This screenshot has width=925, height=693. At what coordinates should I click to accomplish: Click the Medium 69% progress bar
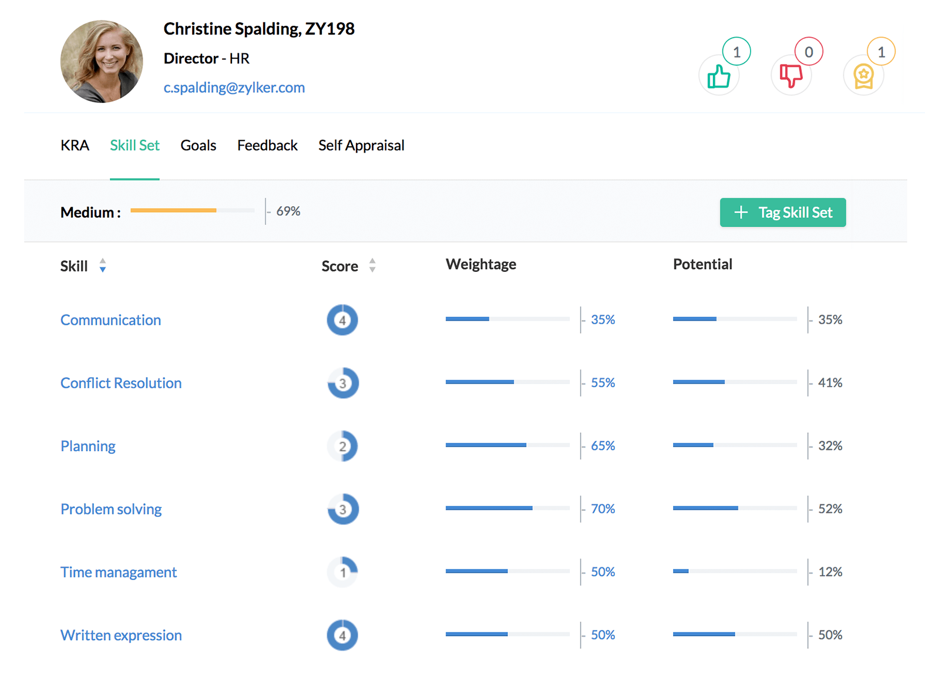(x=192, y=210)
